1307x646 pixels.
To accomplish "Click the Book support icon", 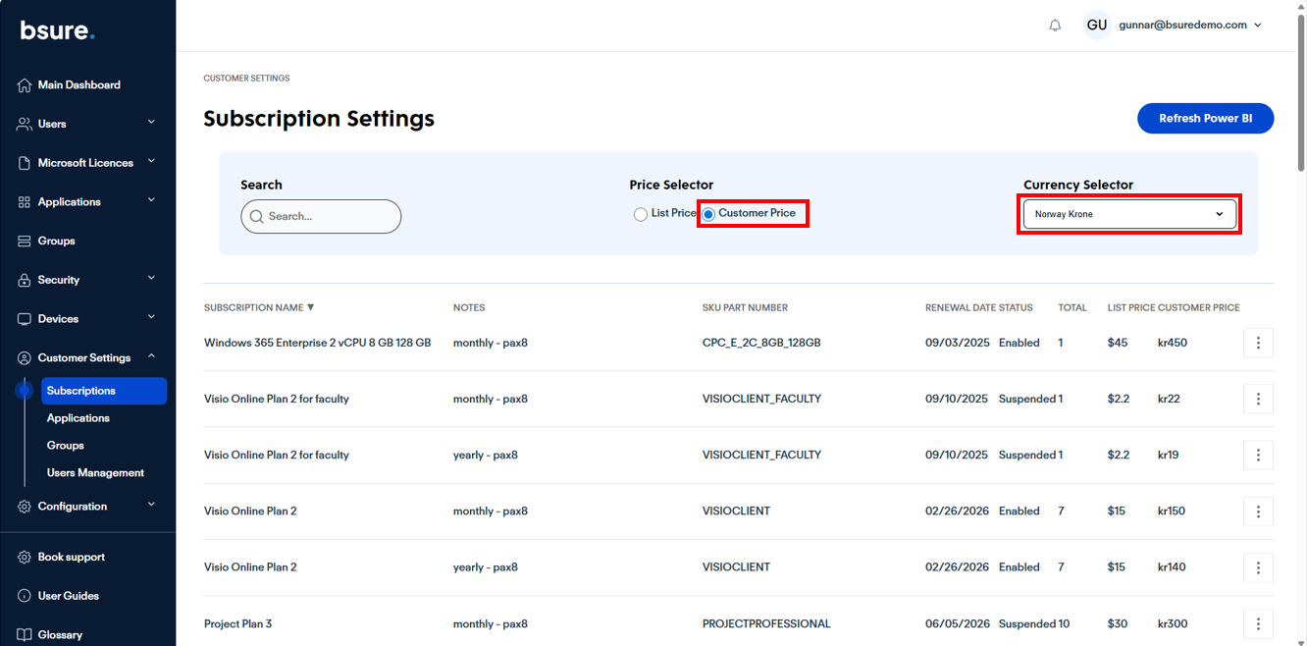I will pyautogui.click(x=25, y=558).
